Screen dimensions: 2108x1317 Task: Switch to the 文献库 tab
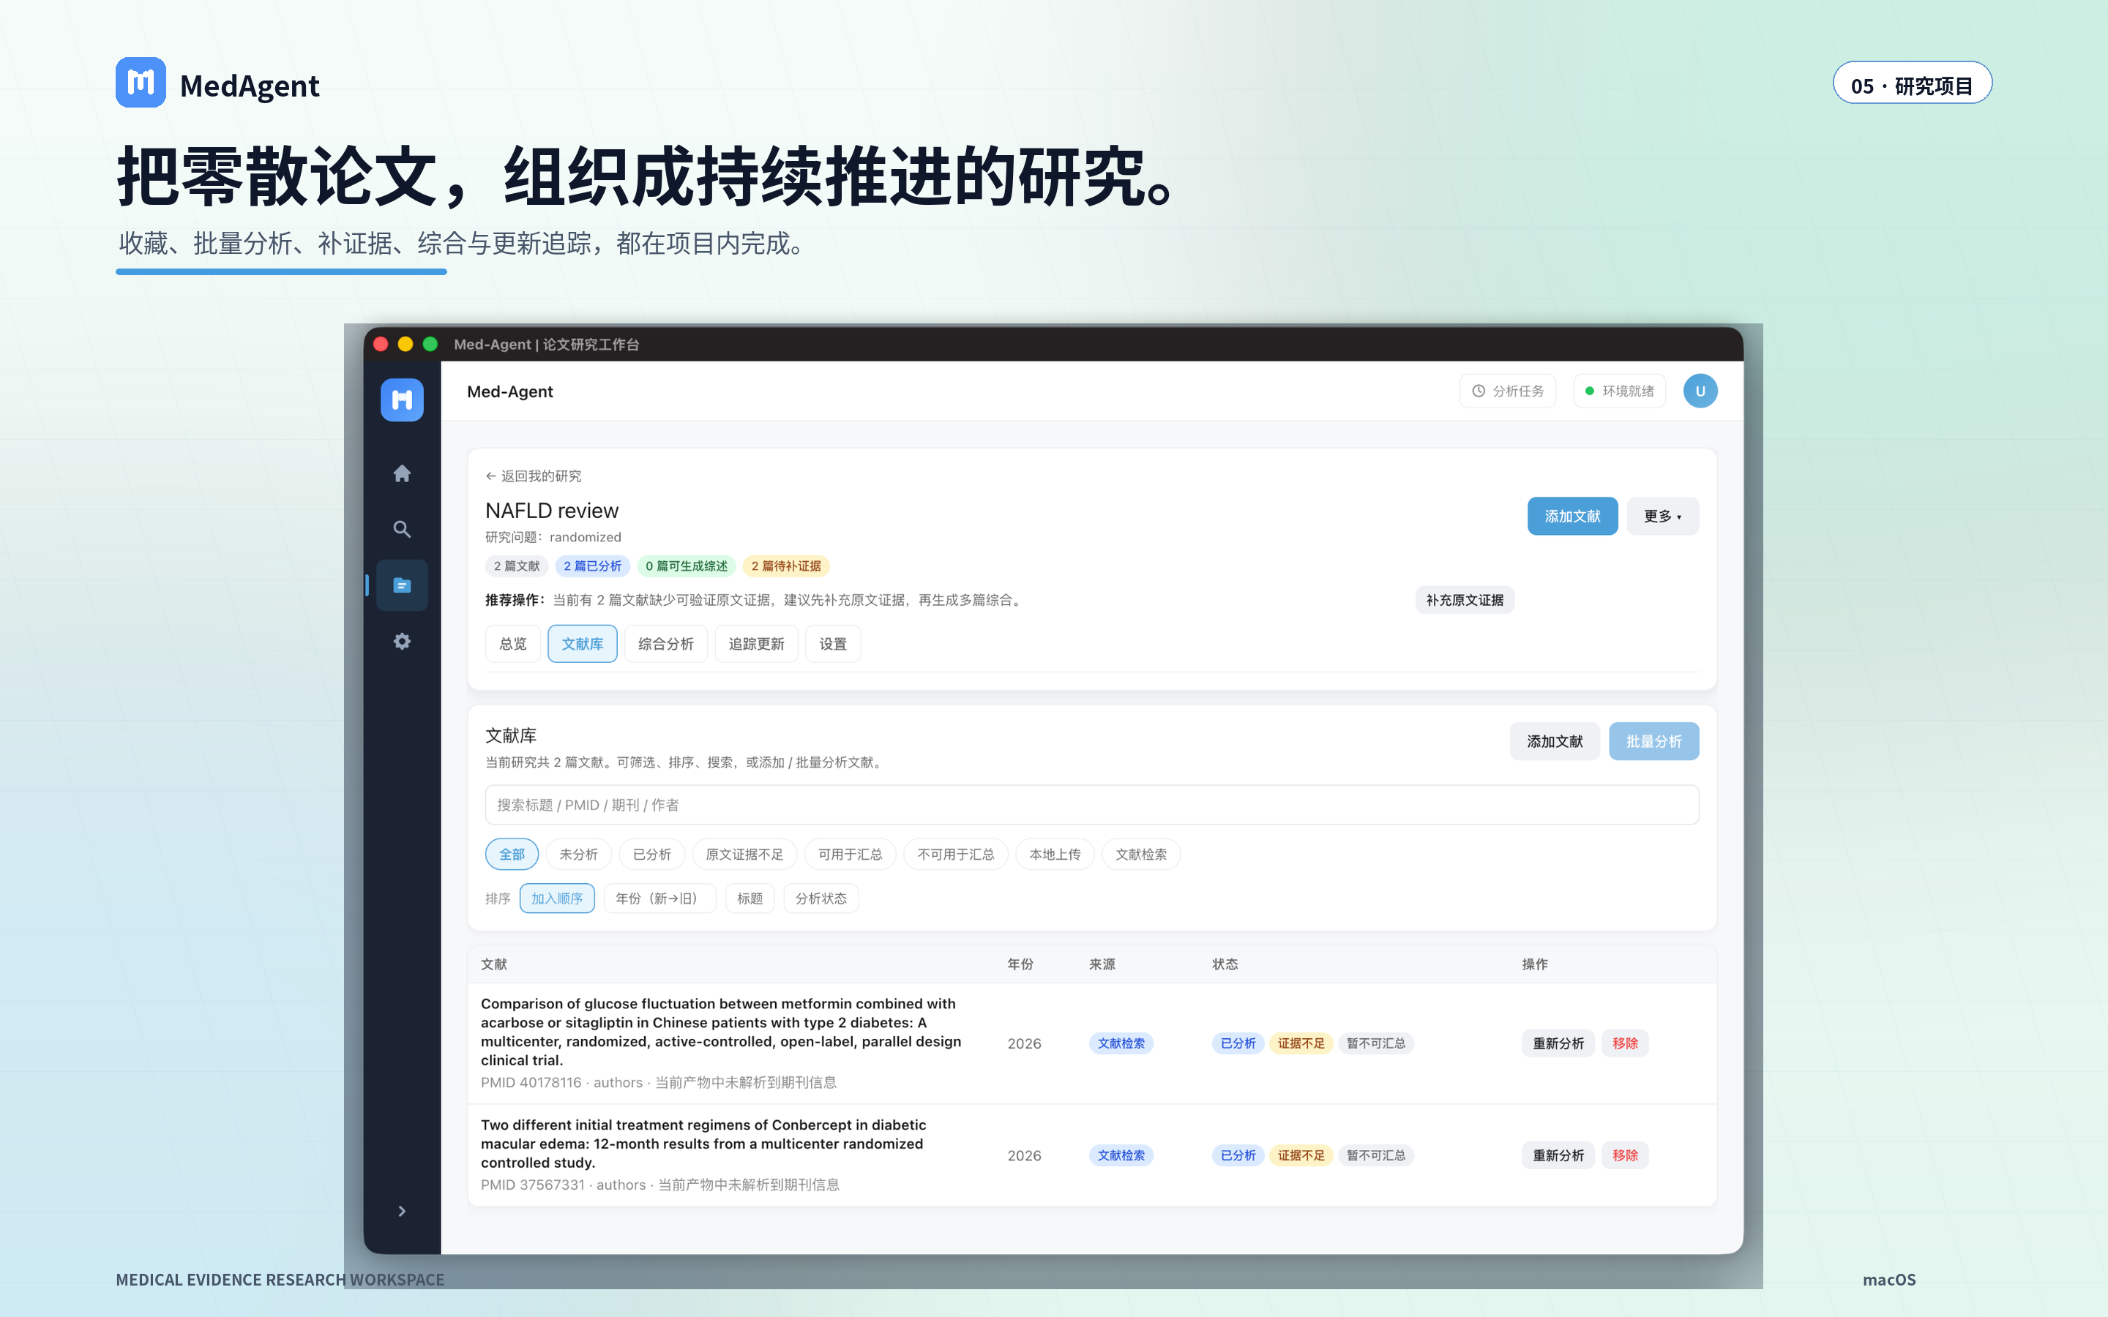(582, 644)
